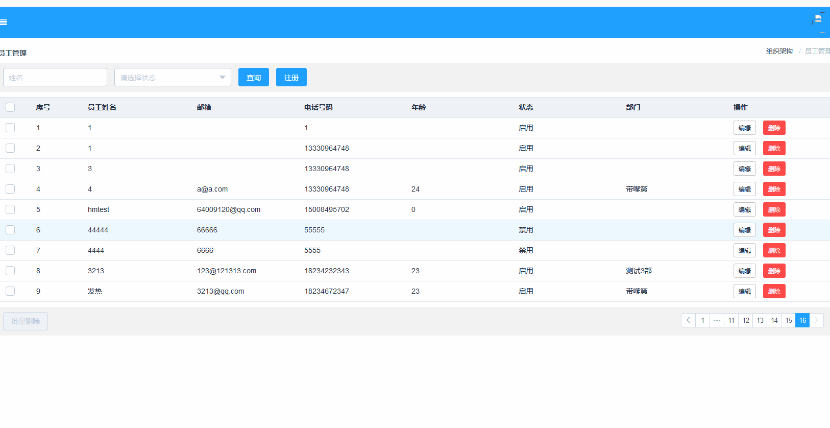This screenshot has width=830, height=428.
Task: Check the box for employee 发热
Action: [10, 291]
